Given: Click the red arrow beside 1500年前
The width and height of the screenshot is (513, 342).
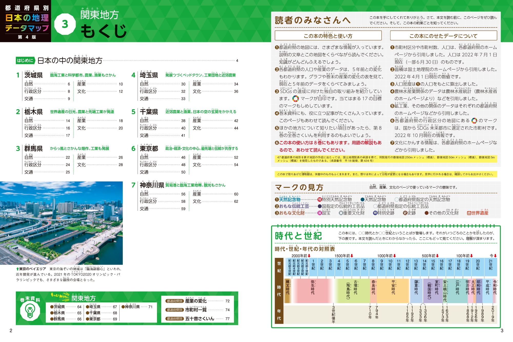Looking at the screenshot, I should (x=352, y=256).
